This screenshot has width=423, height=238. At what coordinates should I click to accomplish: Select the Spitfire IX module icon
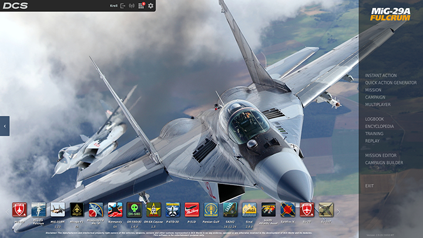pos(287,210)
